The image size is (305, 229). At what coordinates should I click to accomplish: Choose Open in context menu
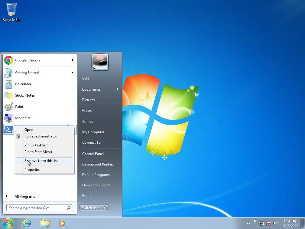[29, 130]
